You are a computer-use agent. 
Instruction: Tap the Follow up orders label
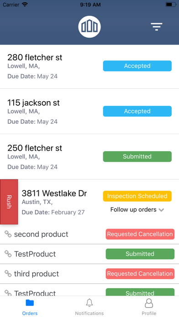[x=133, y=210]
